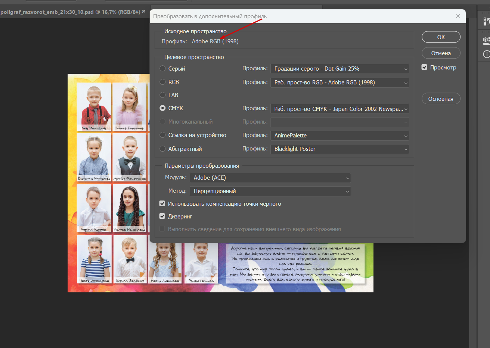The width and height of the screenshot is (490, 348).
Task: Open the Properties panel icon
Action: click(x=487, y=40)
